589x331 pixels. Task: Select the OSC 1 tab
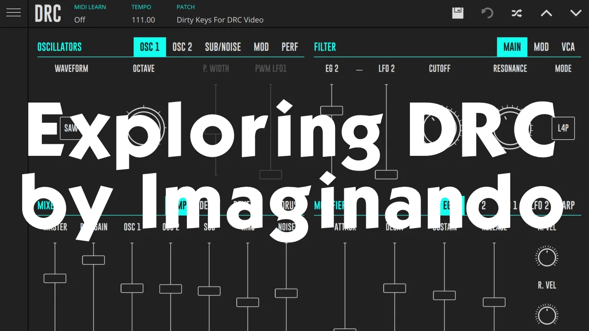pyautogui.click(x=150, y=47)
